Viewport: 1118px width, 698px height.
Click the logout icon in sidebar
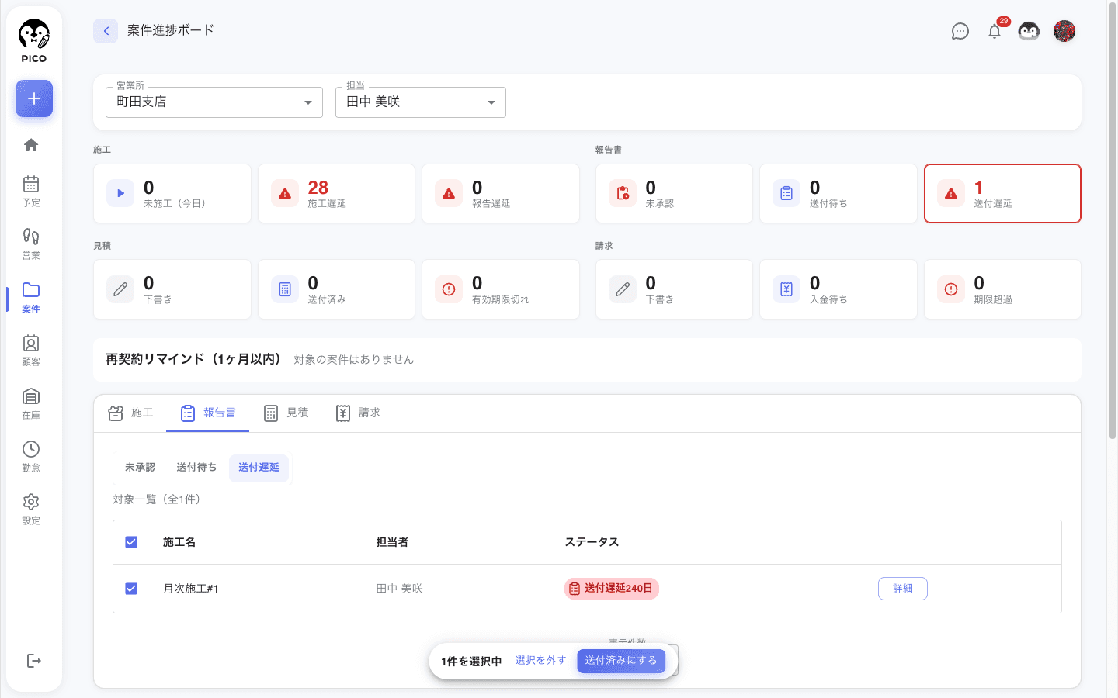tap(33, 661)
